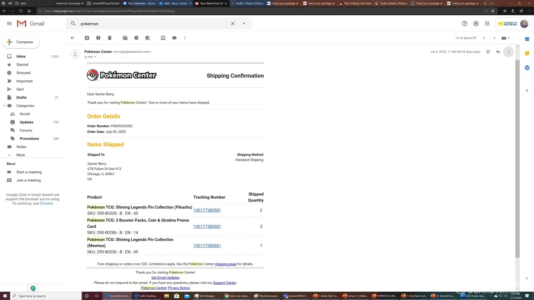Open Windows Start menu
The height and width of the screenshot is (300, 534).
5,296
